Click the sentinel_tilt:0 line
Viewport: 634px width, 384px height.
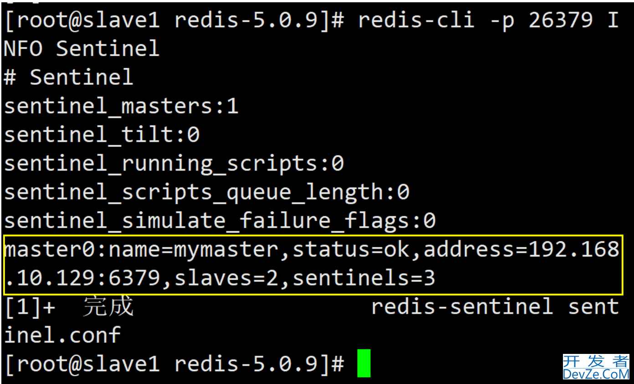coord(102,135)
